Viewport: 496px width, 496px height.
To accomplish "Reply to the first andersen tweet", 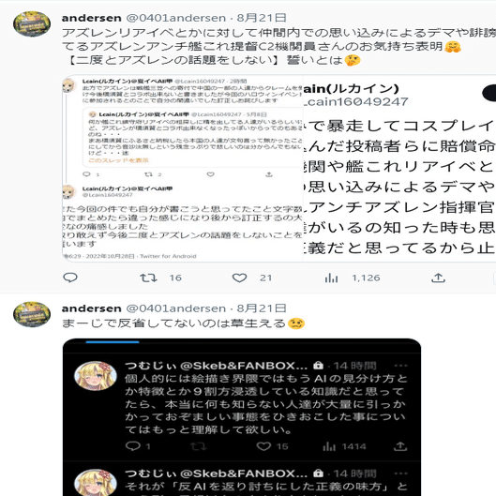I will click(70, 278).
